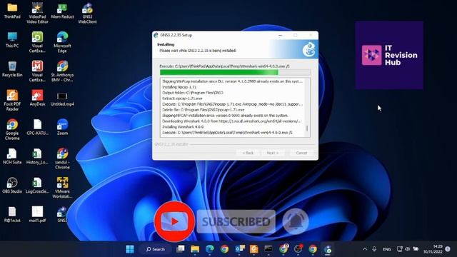The image size is (457, 257).
Task: Click the Back button in GNS3 Setup
Action: coord(248,153)
